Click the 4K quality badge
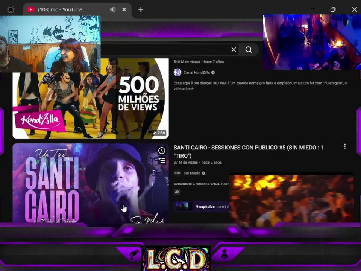Screen dimensions: 361x271 click(x=177, y=192)
